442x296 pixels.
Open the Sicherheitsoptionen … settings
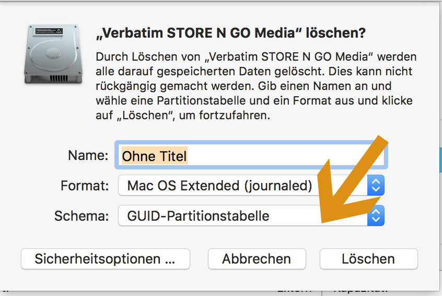(x=106, y=259)
